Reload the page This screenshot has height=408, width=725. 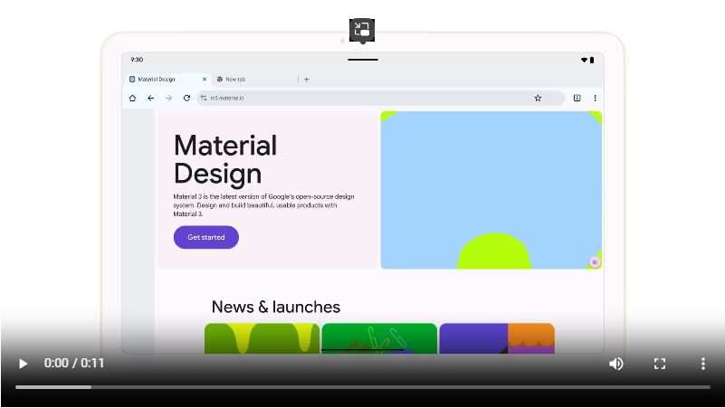[x=186, y=98]
